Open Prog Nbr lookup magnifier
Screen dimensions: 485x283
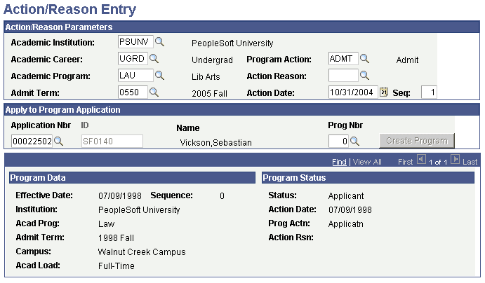point(354,141)
